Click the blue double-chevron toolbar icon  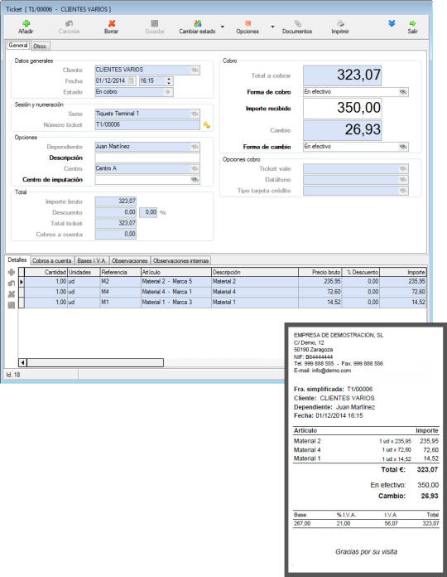tap(392, 23)
